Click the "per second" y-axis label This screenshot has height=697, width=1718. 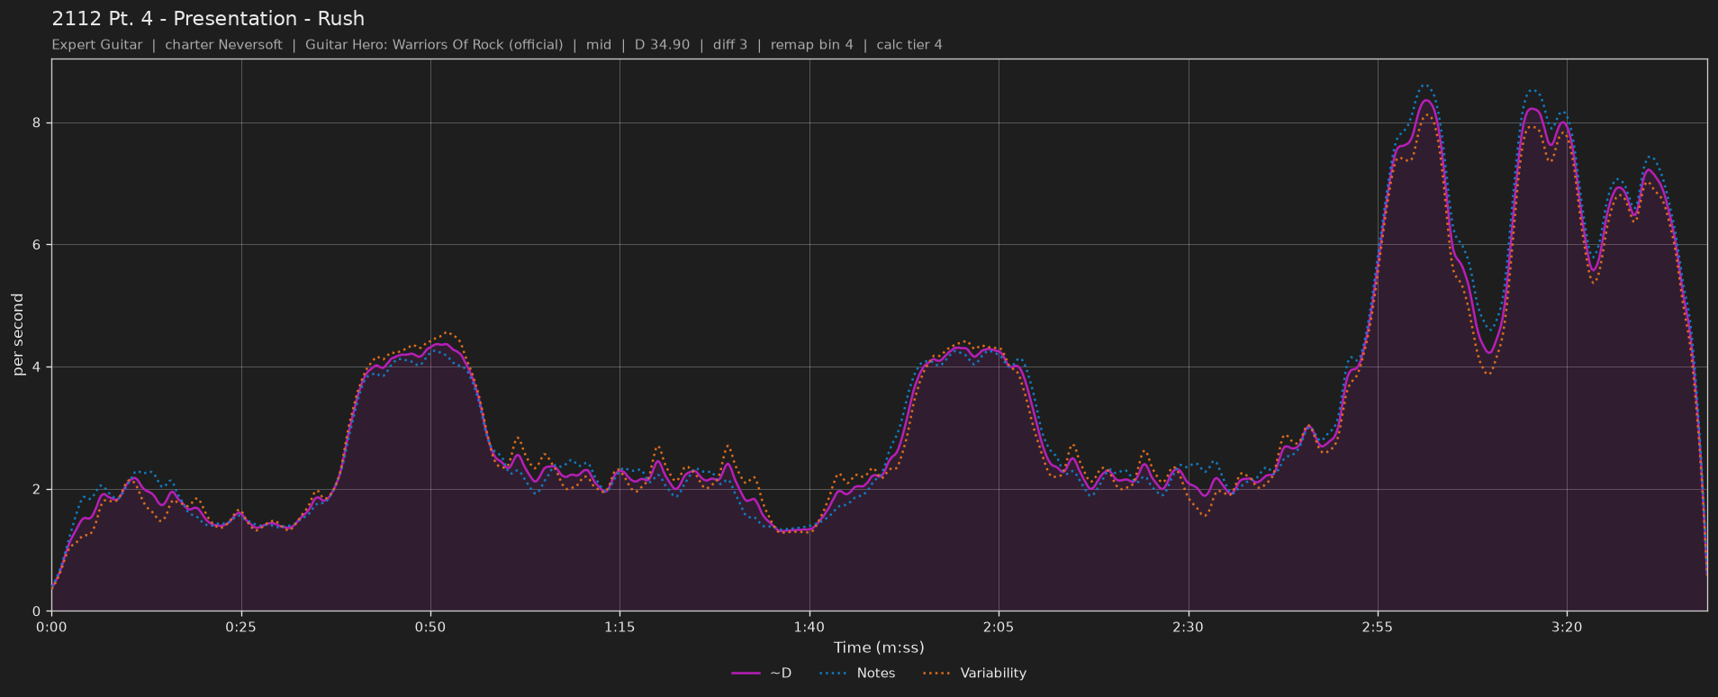(x=18, y=335)
